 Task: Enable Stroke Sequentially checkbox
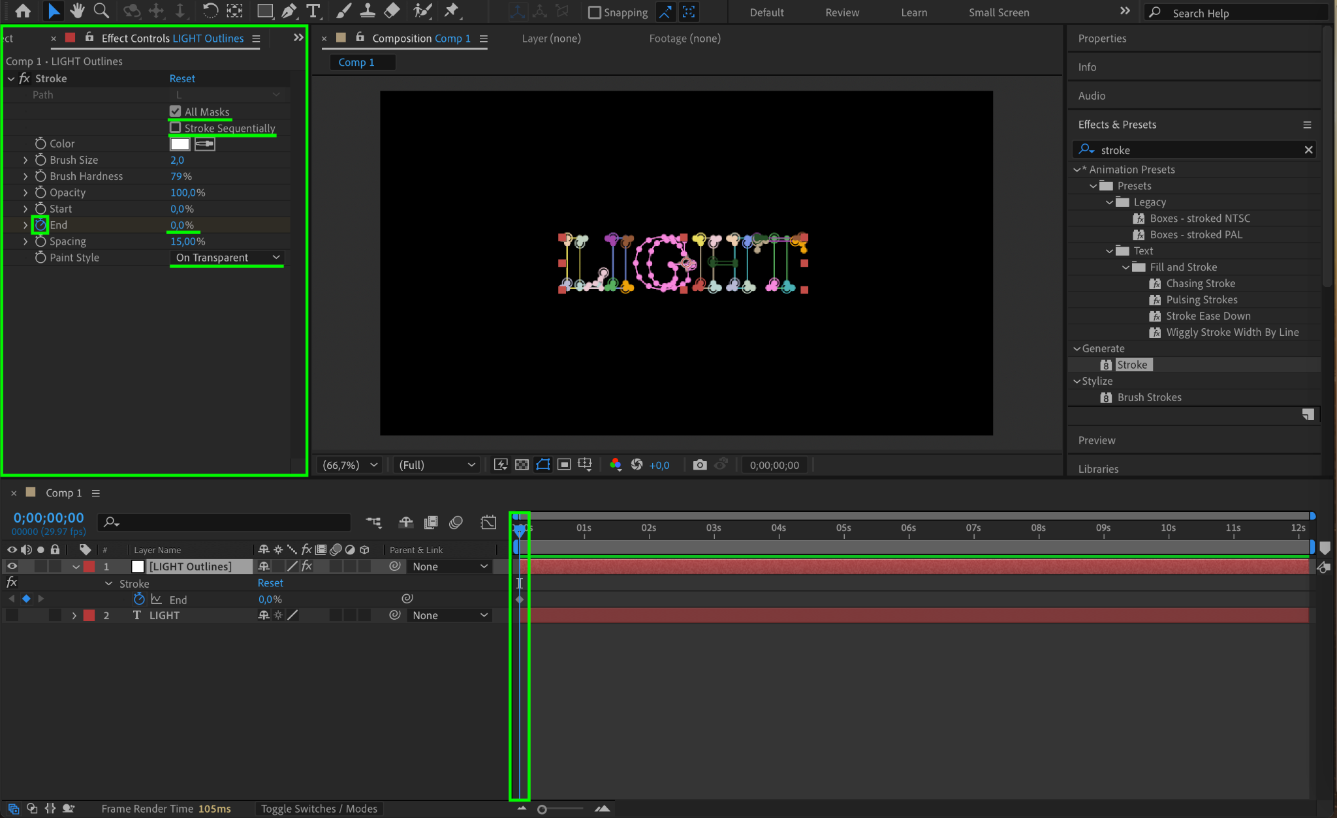[175, 128]
